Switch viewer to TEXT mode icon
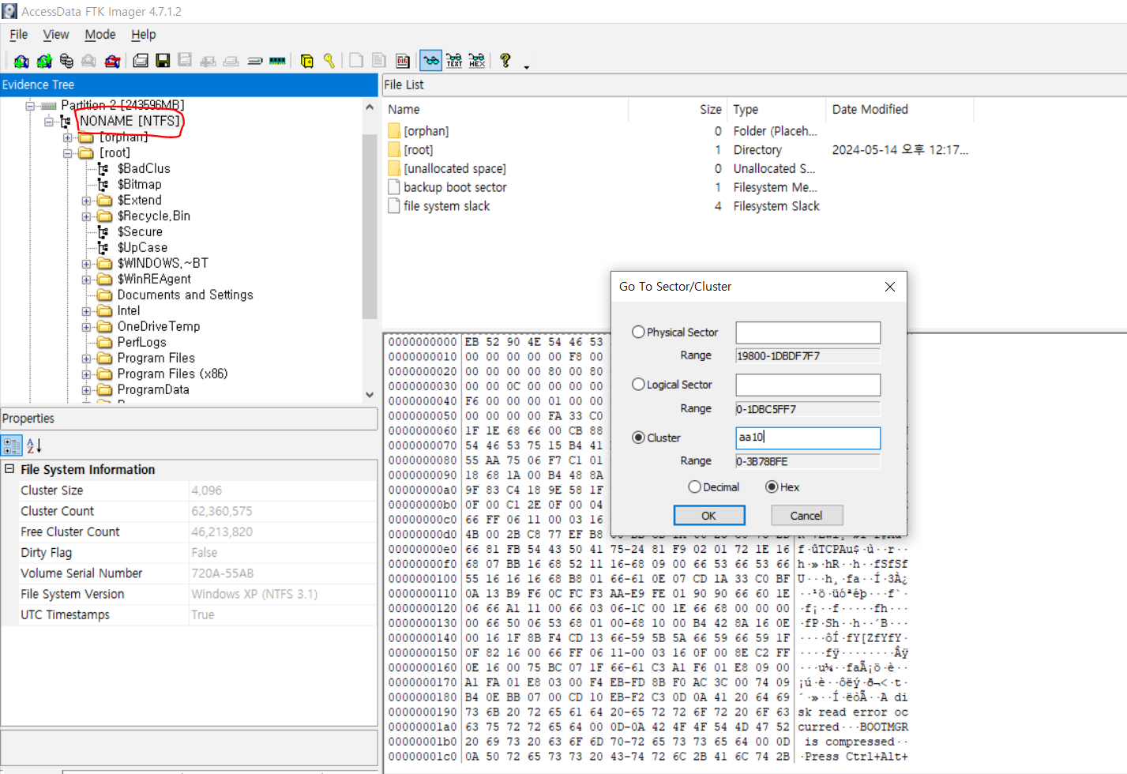This screenshot has height=774, width=1127. pos(454,61)
